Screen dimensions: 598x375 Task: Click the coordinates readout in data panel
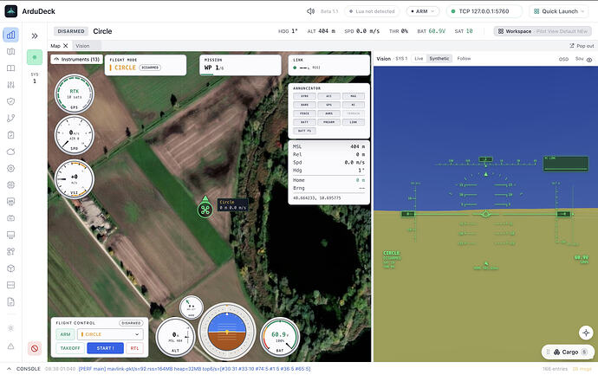tap(316, 197)
